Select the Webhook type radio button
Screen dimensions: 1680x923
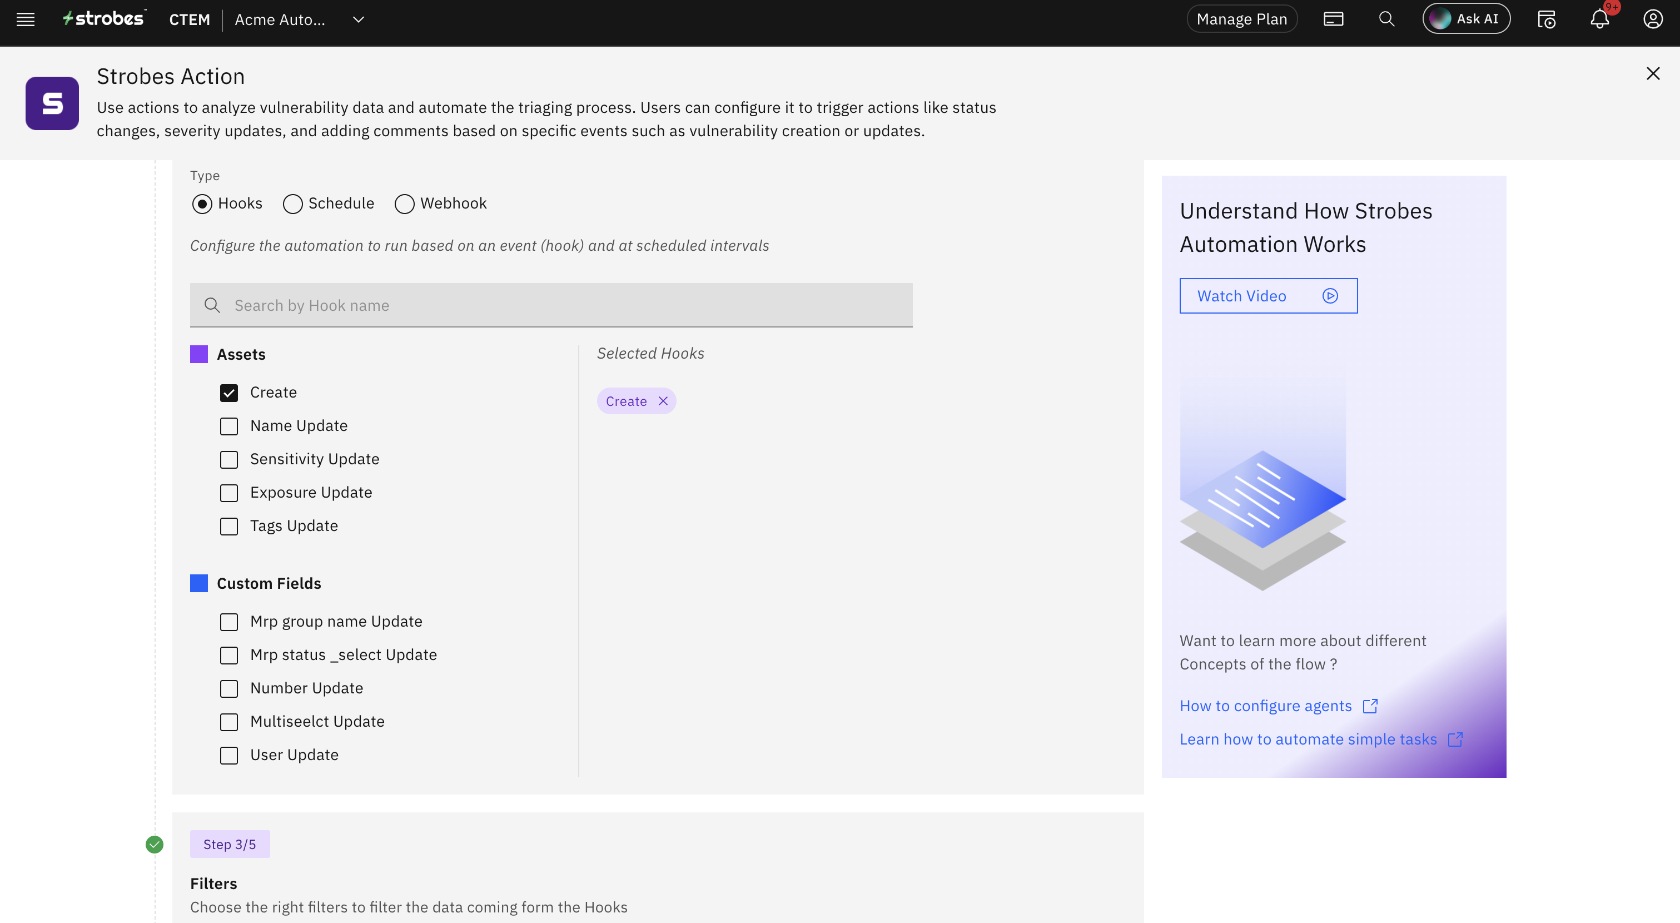[x=404, y=204]
